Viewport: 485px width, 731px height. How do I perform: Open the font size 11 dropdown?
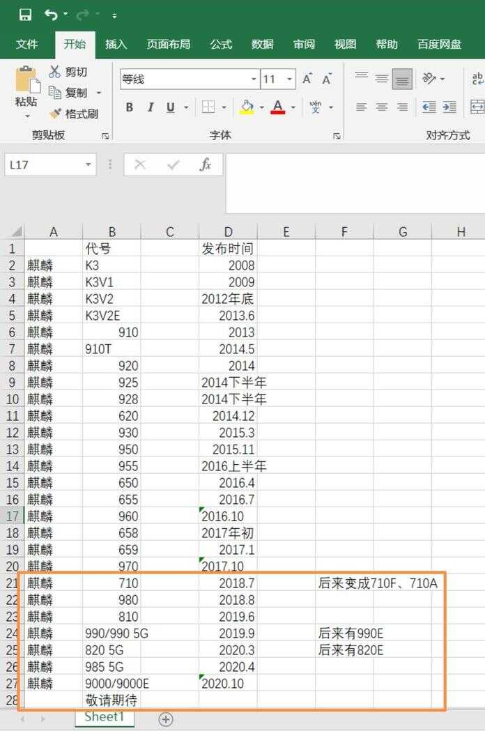pos(290,79)
